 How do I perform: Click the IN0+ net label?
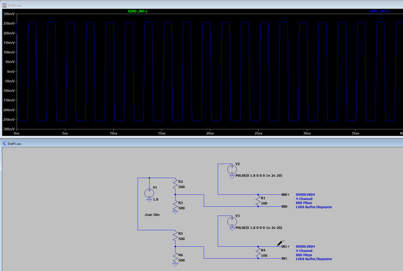(x=285, y=195)
